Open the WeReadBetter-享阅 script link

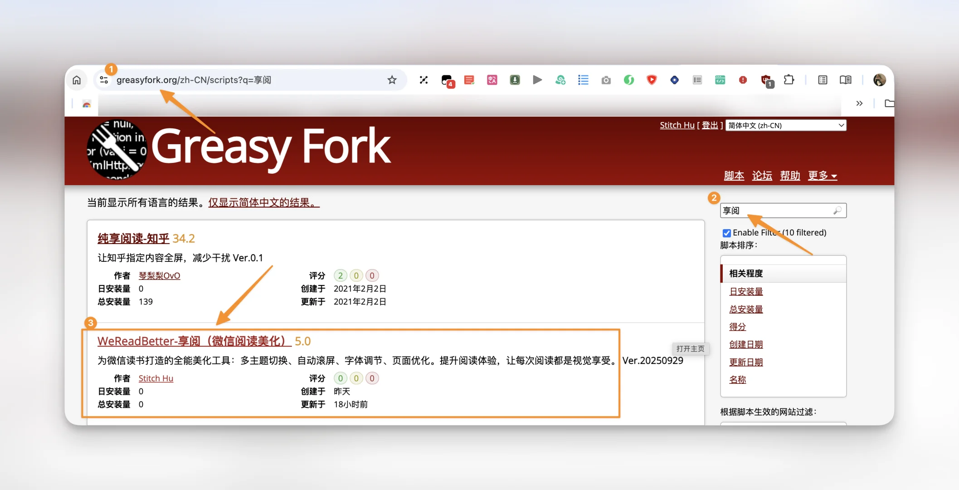click(x=192, y=341)
